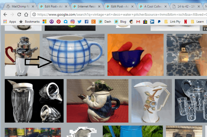View site information icon in address bar
Image resolution: width=207 pixels, height=137 pixels.
tap(34, 14)
